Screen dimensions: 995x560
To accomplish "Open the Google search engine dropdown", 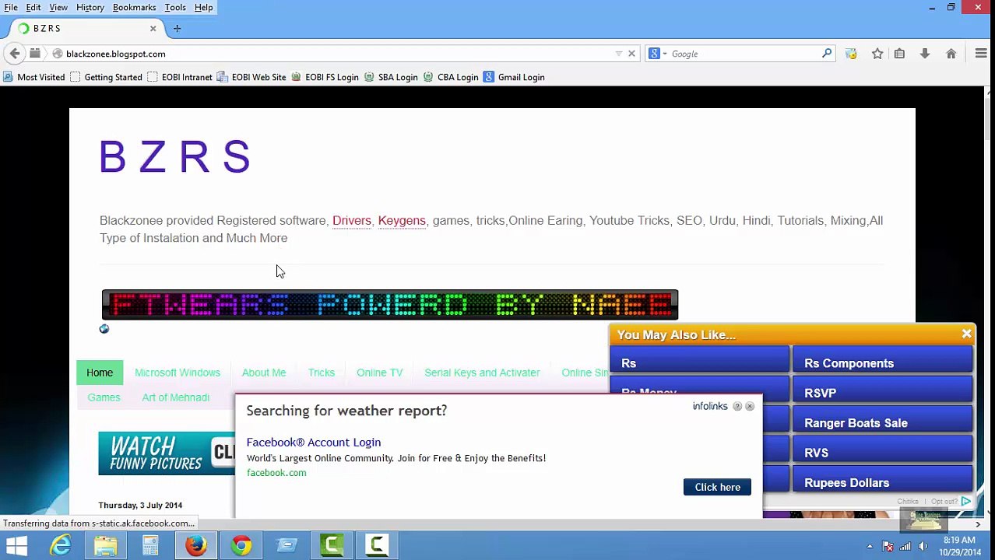I will 658,54.
